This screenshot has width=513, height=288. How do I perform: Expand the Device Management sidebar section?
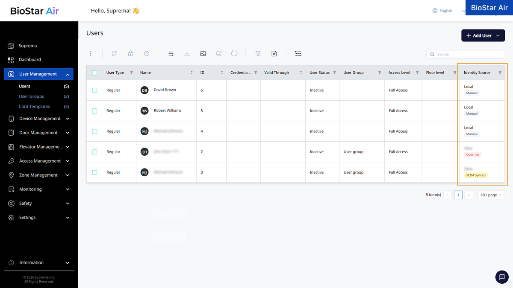click(38, 119)
